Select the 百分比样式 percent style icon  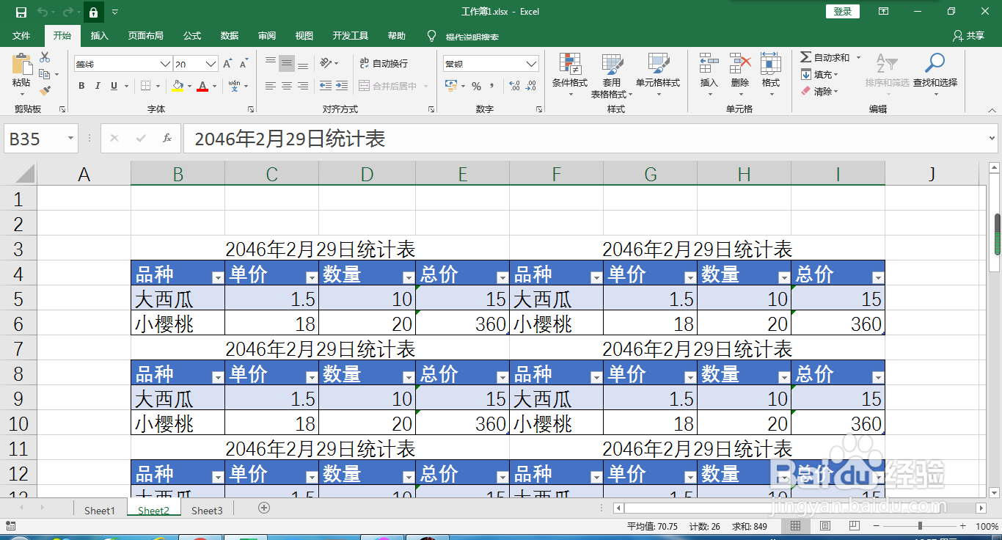point(478,86)
